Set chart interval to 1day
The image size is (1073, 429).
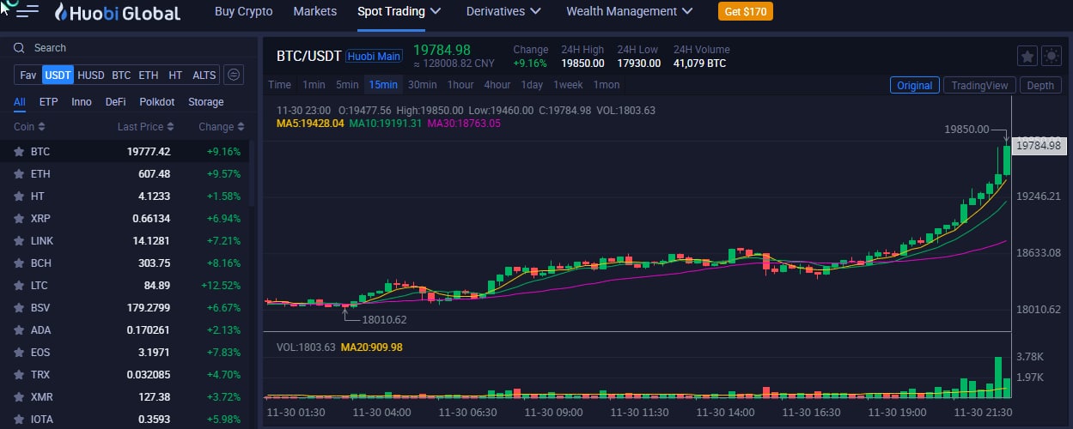(x=533, y=85)
